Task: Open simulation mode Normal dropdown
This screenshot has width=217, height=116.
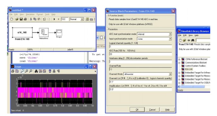Action: [82, 19]
